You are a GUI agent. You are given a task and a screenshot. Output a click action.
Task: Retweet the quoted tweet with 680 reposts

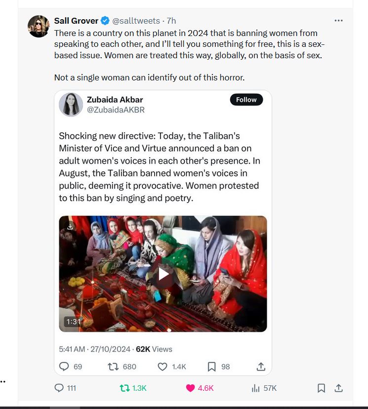coord(113,367)
